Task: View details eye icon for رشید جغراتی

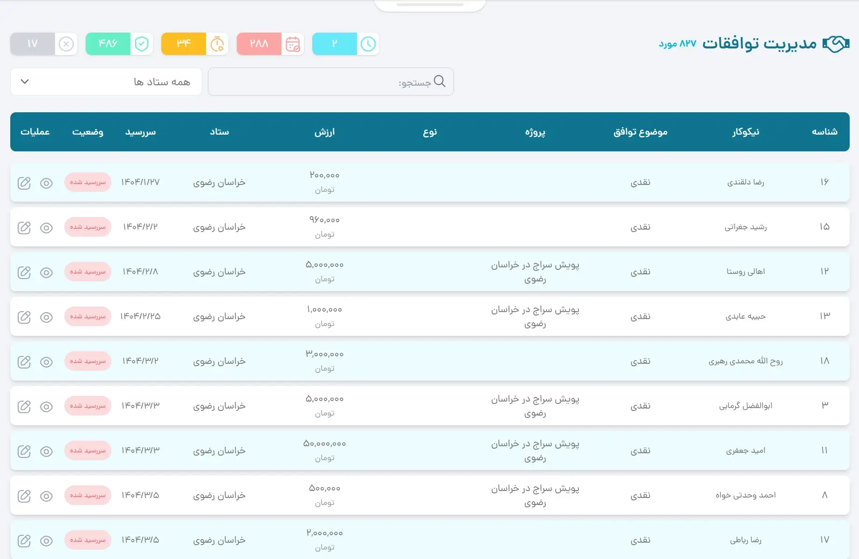Action: pyautogui.click(x=46, y=228)
